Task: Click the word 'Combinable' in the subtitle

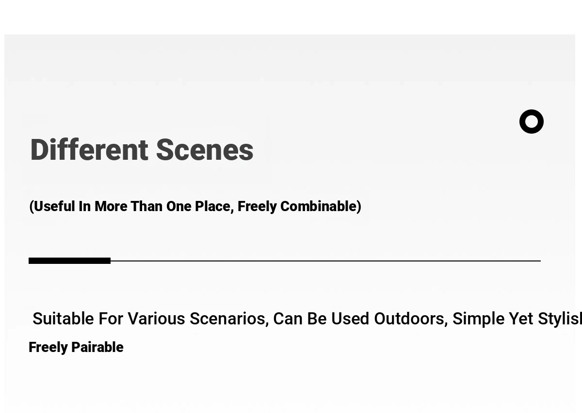Action: click(318, 206)
